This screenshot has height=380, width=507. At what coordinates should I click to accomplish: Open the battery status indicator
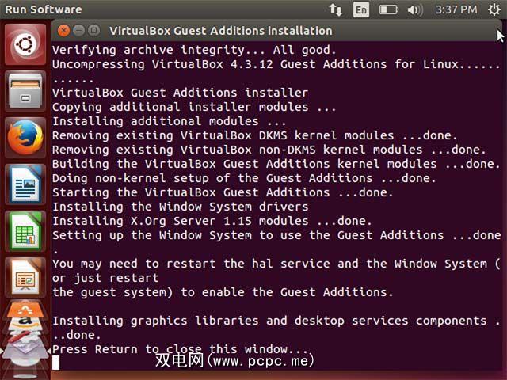pos(389,9)
